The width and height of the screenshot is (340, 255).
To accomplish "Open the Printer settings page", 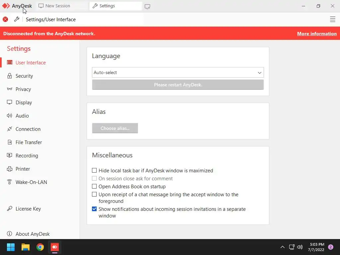I will 23,169.
